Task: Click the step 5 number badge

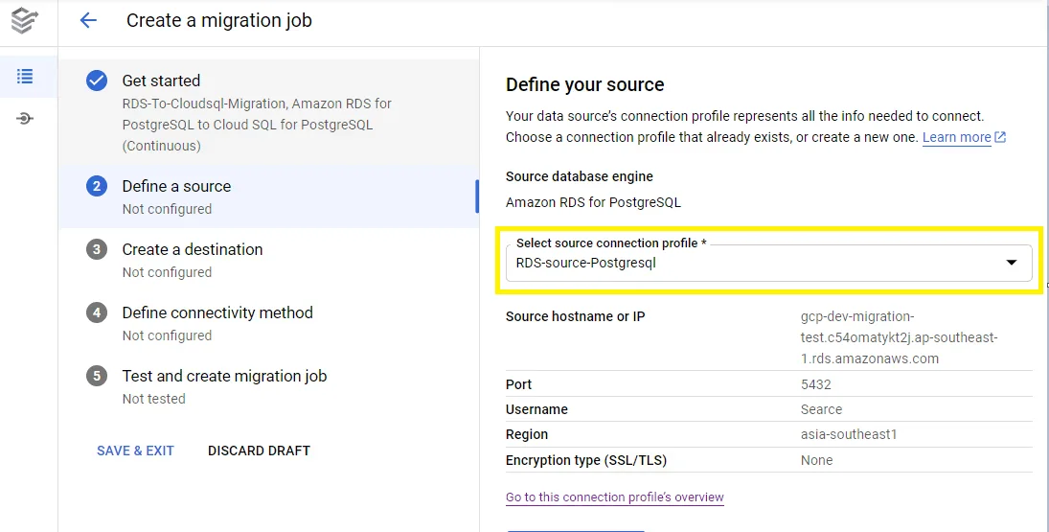Action: pyautogui.click(x=97, y=377)
